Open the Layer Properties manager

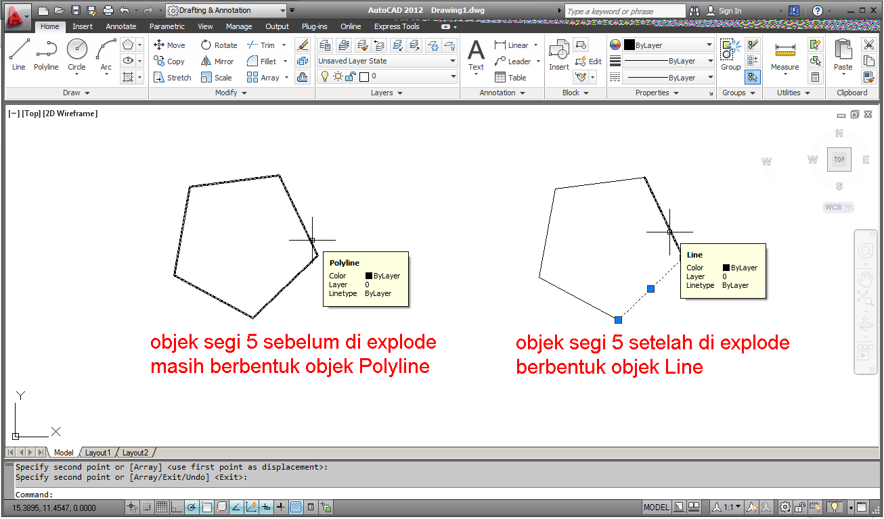point(325,45)
